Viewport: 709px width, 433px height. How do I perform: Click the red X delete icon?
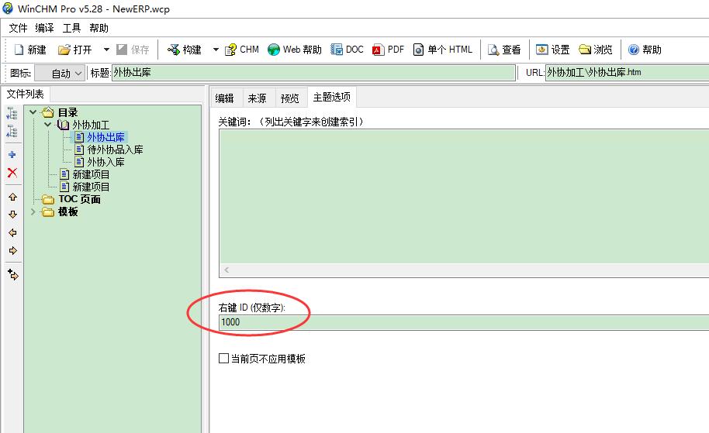[x=12, y=173]
